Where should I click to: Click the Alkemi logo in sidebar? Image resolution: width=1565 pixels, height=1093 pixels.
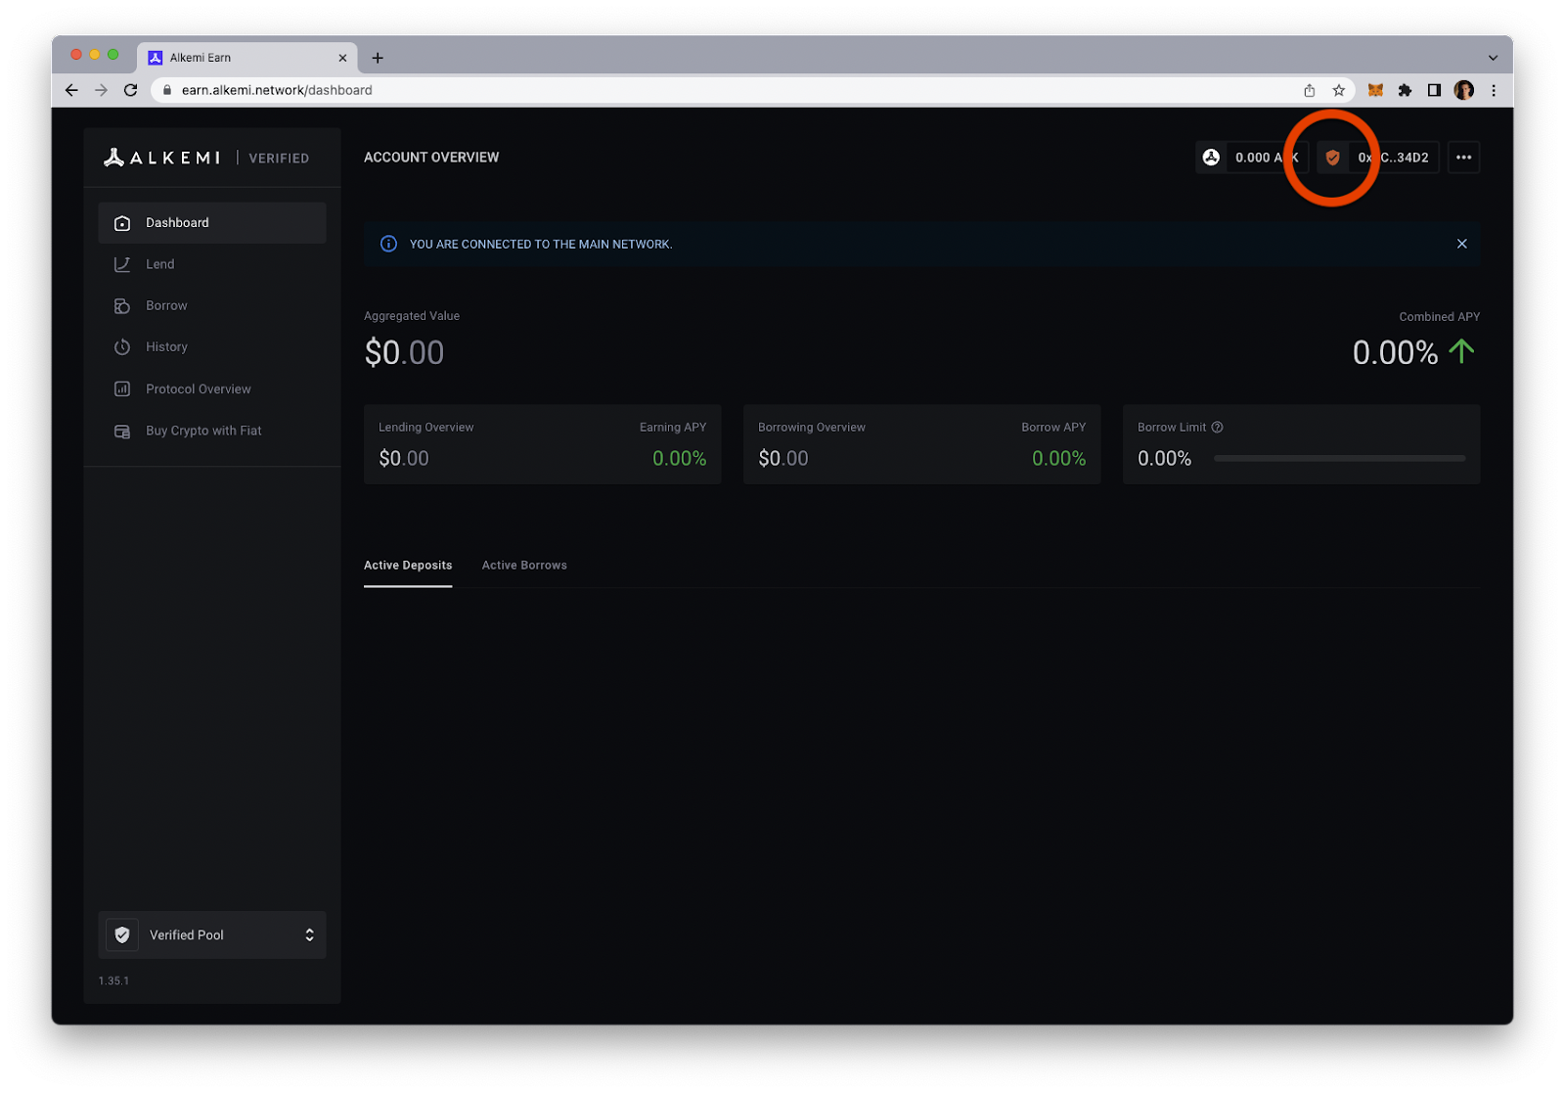pos(162,158)
